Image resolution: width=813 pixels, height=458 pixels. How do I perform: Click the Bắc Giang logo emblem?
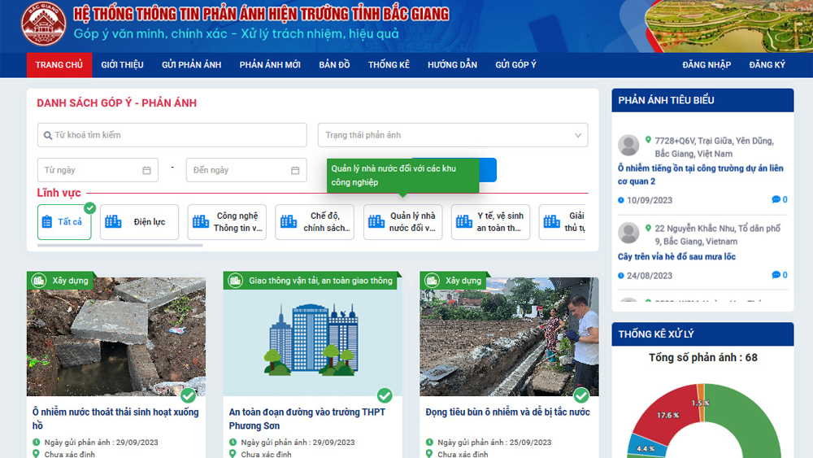43,25
